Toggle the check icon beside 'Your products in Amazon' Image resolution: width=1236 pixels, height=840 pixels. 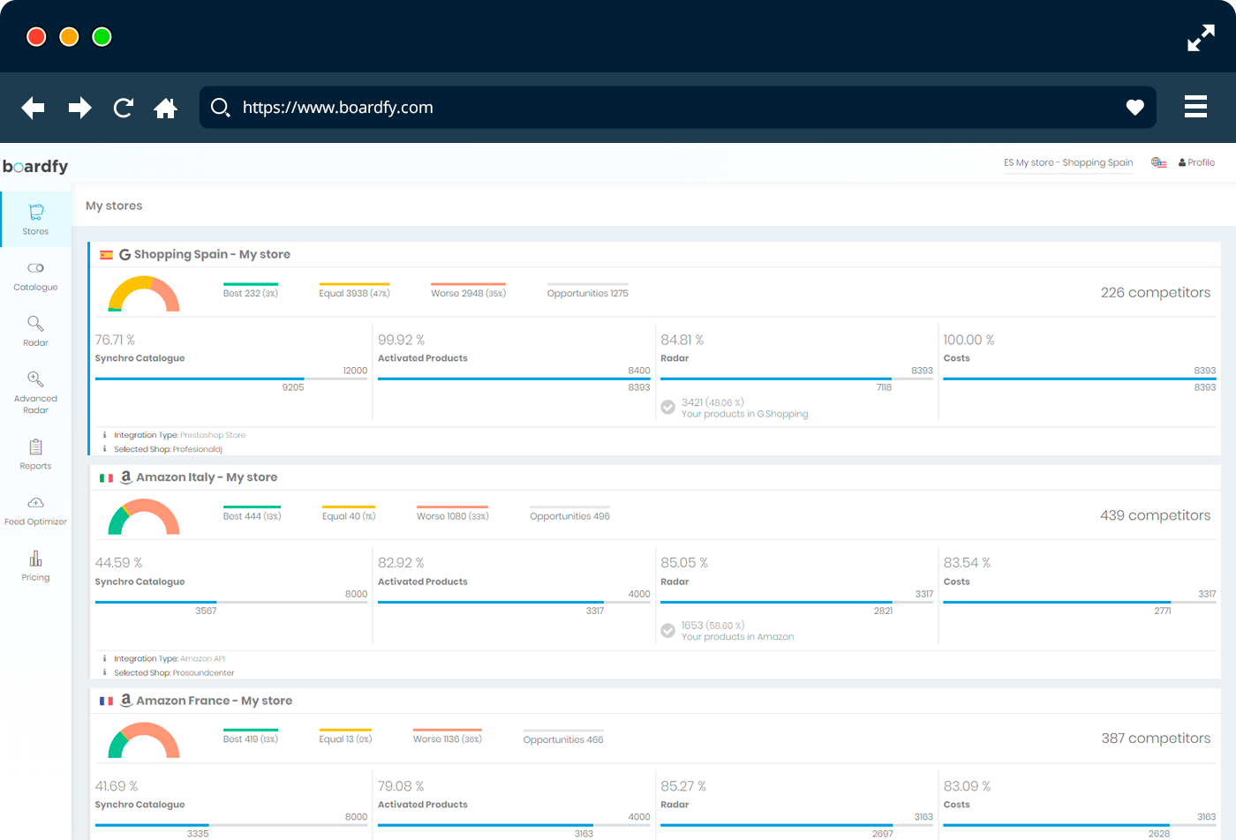click(x=668, y=631)
